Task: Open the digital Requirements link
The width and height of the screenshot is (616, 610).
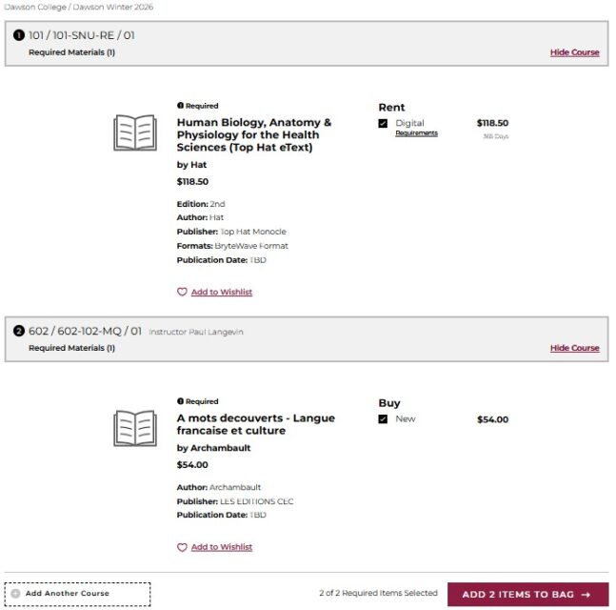Action: pyautogui.click(x=416, y=133)
